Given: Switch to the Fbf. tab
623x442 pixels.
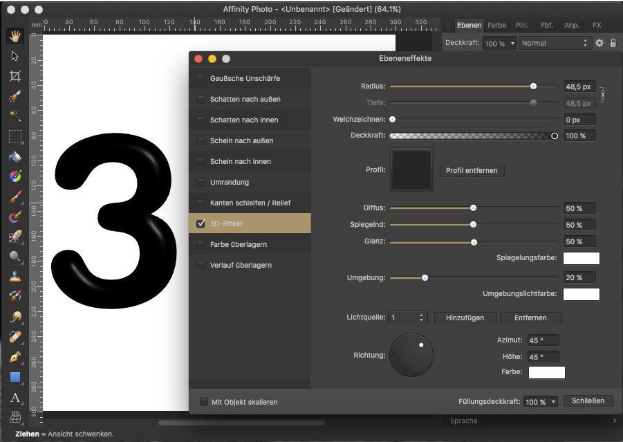Looking at the screenshot, I should (x=547, y=25).
